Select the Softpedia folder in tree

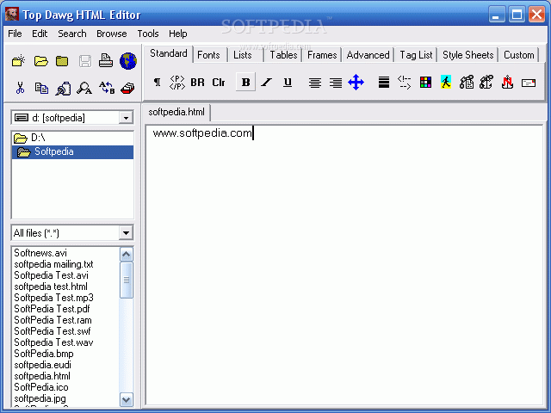tap(72, 151)
